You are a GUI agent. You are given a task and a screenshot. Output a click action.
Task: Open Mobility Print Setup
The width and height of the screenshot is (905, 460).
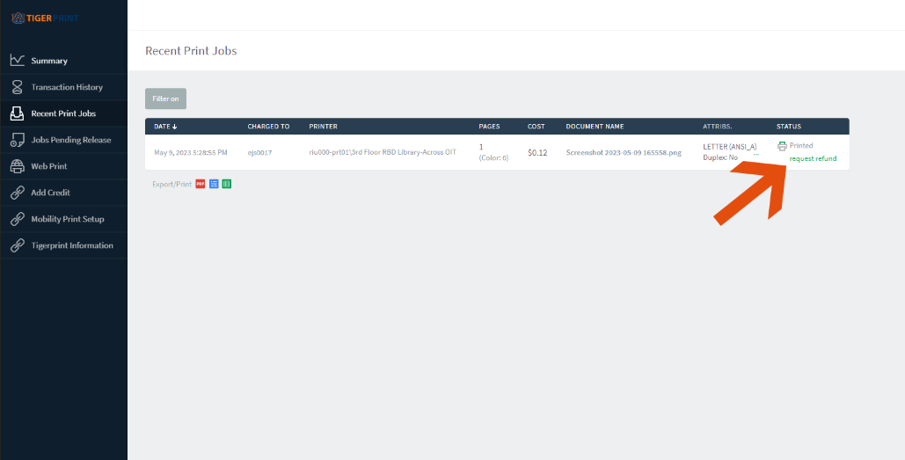[x=68, y=219]
